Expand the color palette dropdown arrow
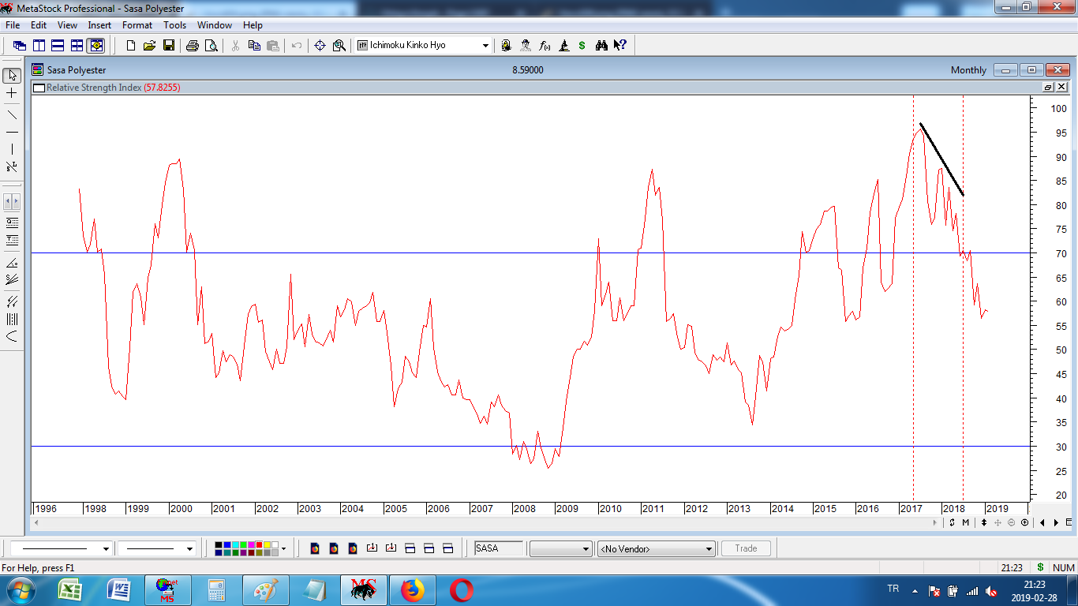The width and height of the screenshot is (1078, 606). click(x=283, y=548)
